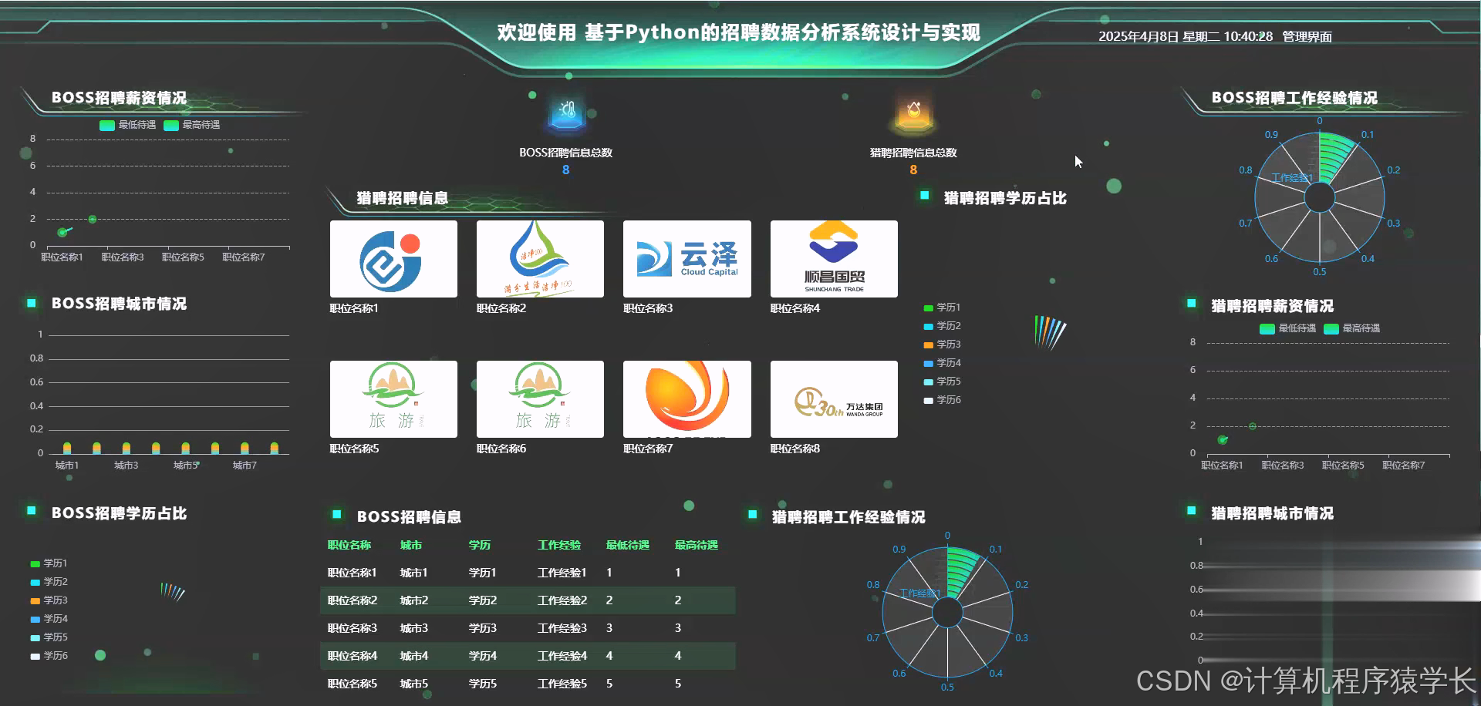Viewport: 1481px width, 706px height.
Task: Open the 管理界面 menu at top right
Action: [x=1307, y=35]
